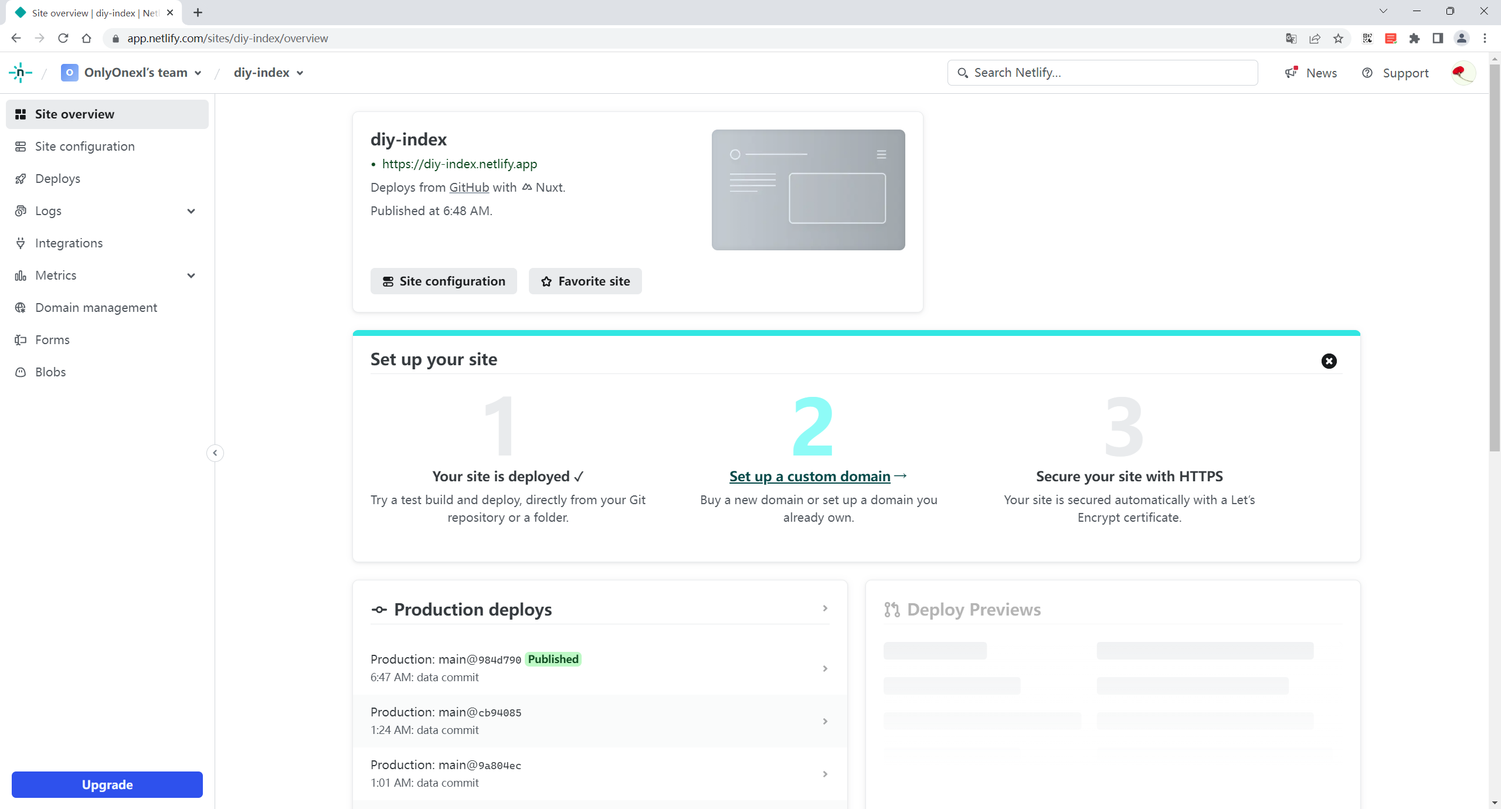Open Domain management in the sidebar
The width and height of the screenshot is (1501, 809).
tap(107, 308)
